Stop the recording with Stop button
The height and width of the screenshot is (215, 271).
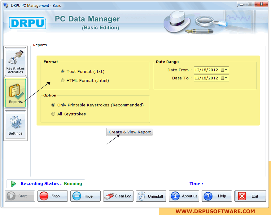[x=53, y=196]
